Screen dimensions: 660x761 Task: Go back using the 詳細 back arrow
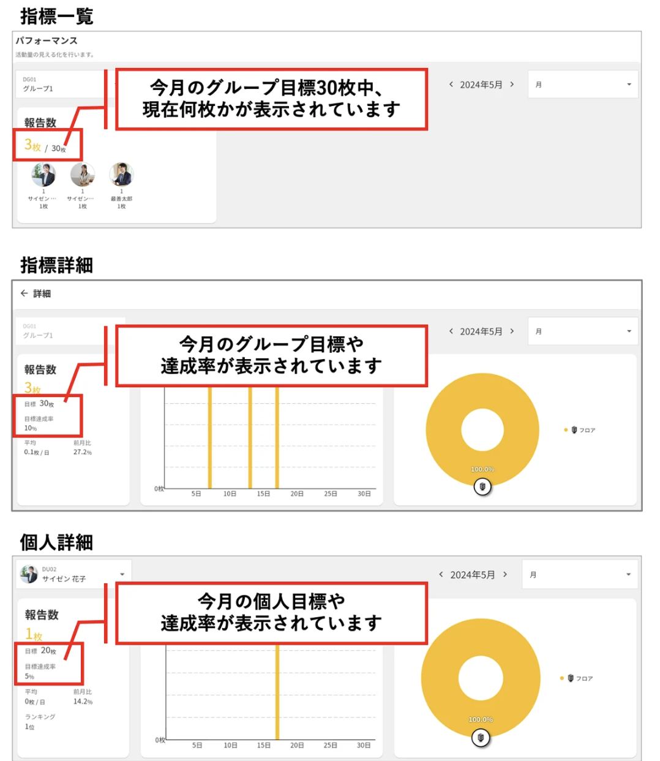click(x=24, y=293)
